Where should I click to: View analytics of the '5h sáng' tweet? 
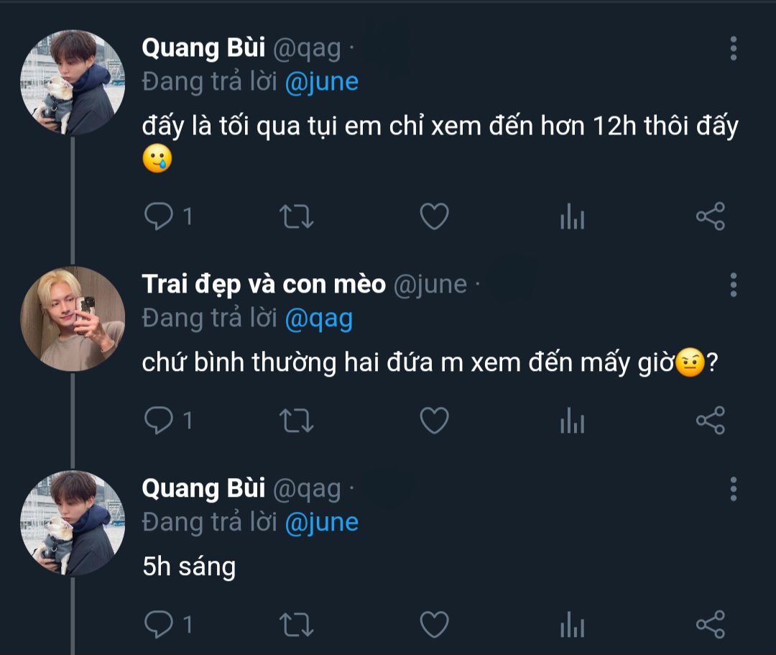(572, 624)
